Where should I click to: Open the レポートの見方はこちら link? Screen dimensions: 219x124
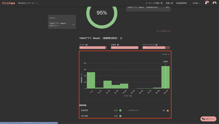pyautogui.click(x=163, y=31)
